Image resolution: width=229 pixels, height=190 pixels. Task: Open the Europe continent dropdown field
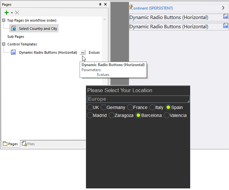point(138,99)
